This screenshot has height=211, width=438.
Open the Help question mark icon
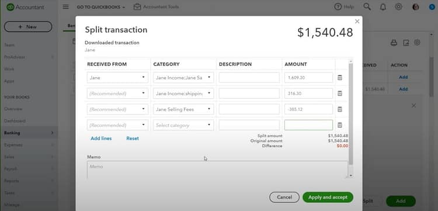click(338, 6)
